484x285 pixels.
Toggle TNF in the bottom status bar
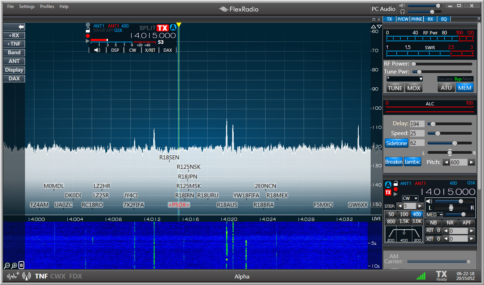tap(41, 276)
